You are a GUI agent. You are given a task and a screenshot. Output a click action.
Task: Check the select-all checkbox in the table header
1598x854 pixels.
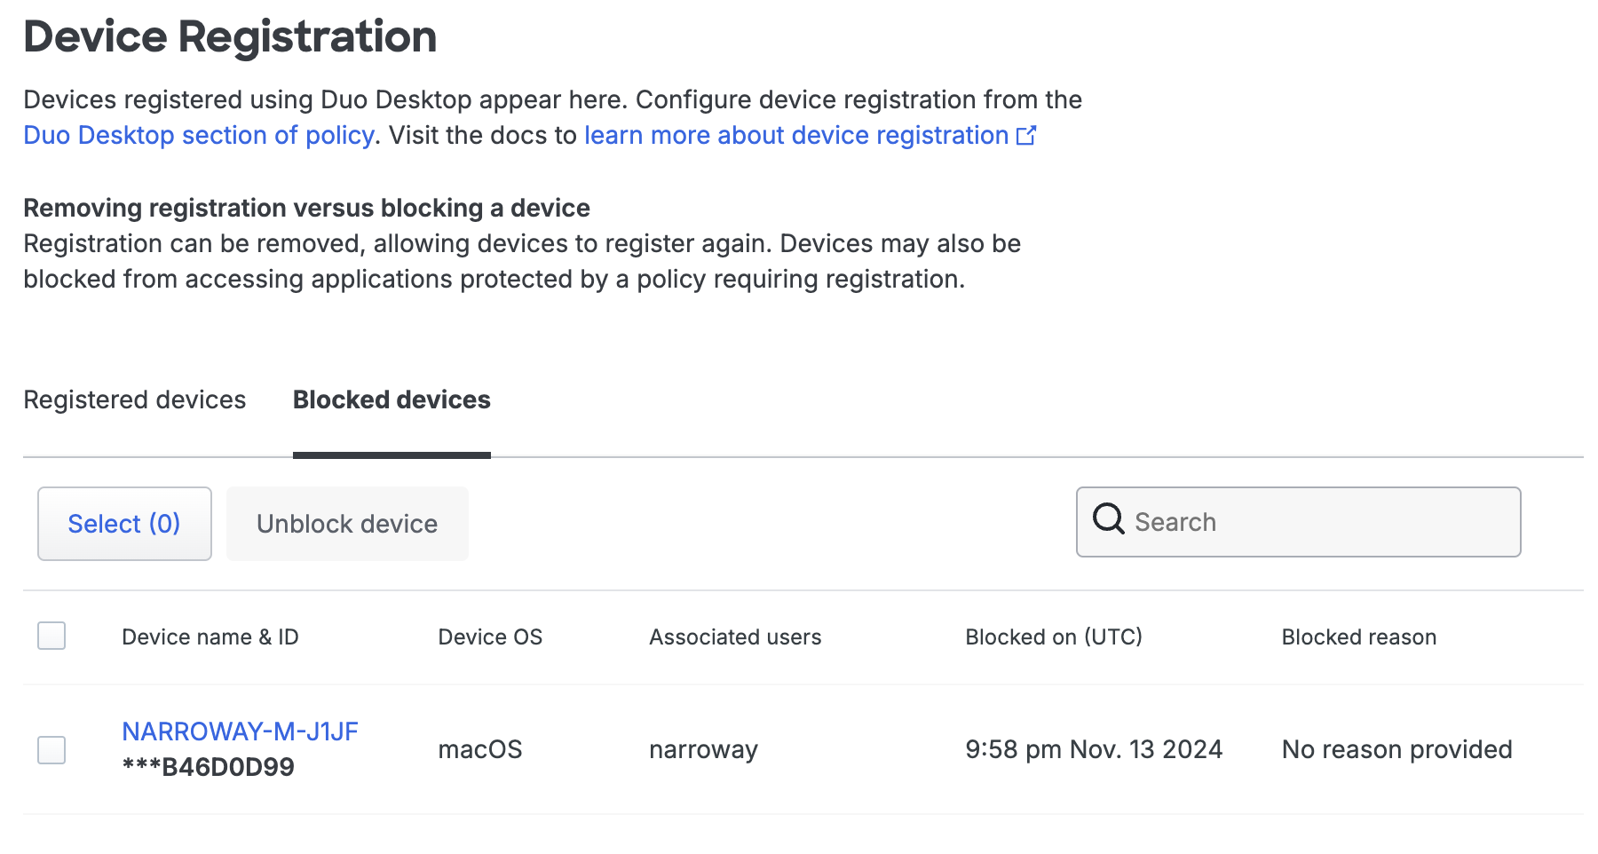click(51, 636)
